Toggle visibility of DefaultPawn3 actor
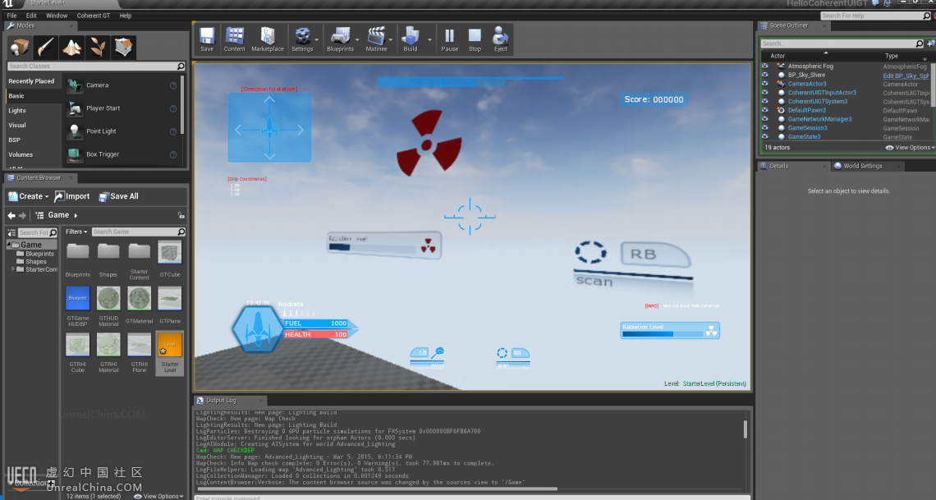 [764, 110]
